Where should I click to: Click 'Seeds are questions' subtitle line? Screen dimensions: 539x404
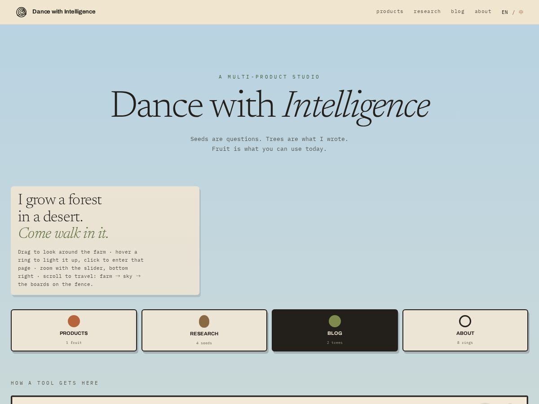click(x=269, y=139)
